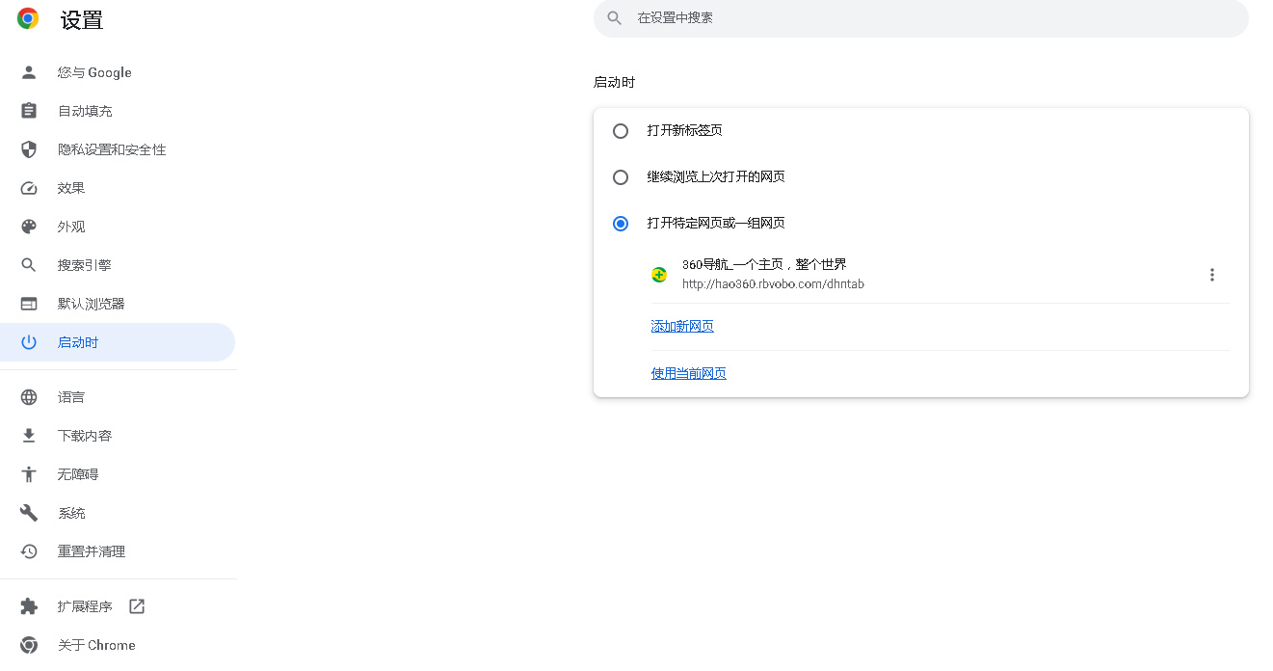Click the power icon for 启动时

click(x=29, y=342)
